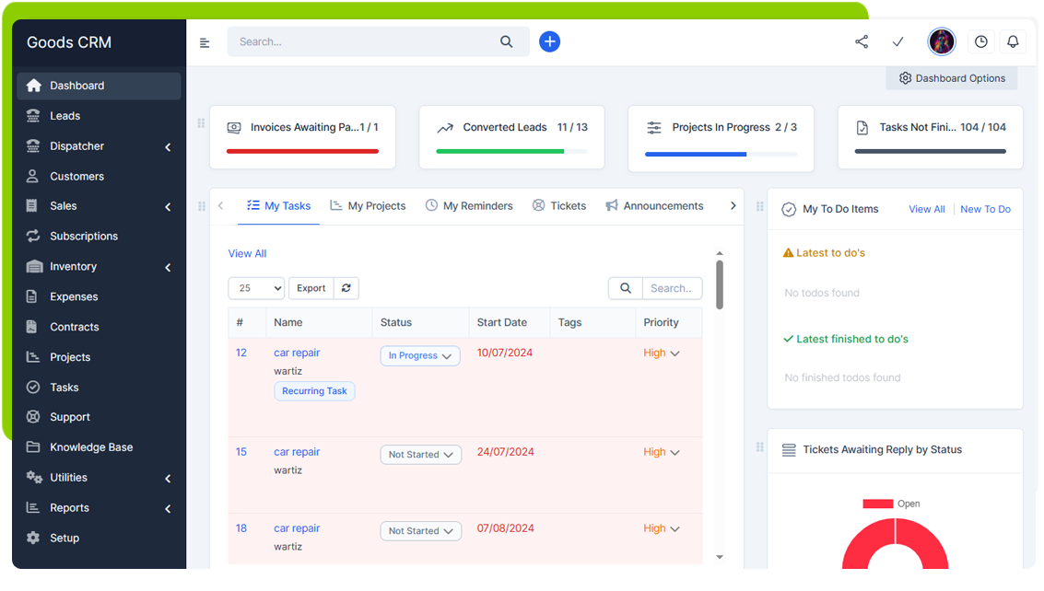Click the magnifier icon in top search bar
The width and height of the screenshot is (1044, 591).
click(507, 42)
